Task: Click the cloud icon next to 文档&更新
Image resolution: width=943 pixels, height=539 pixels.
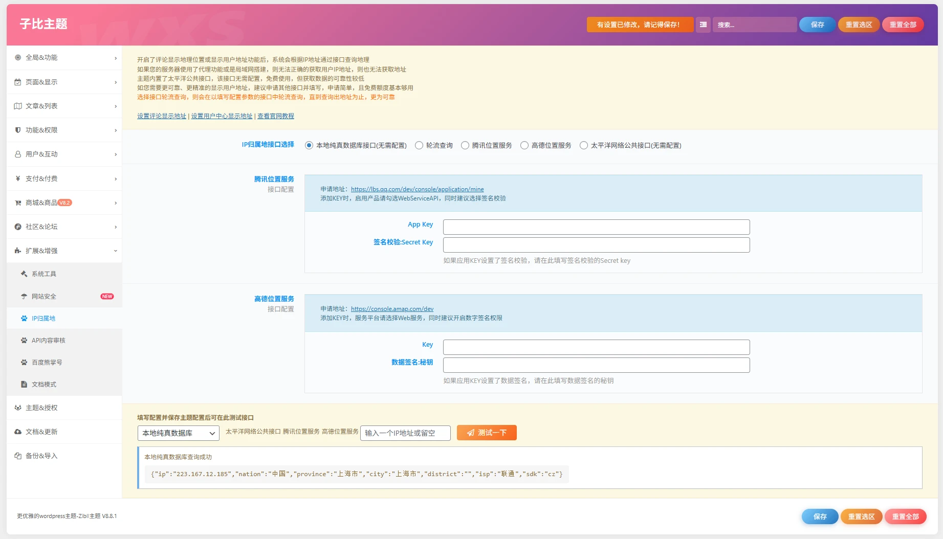Action: (18, 432)
